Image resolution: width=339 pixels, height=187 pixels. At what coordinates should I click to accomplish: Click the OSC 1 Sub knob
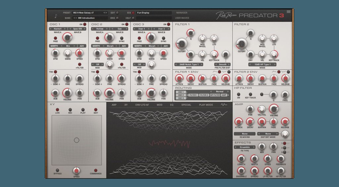[55, 93]
